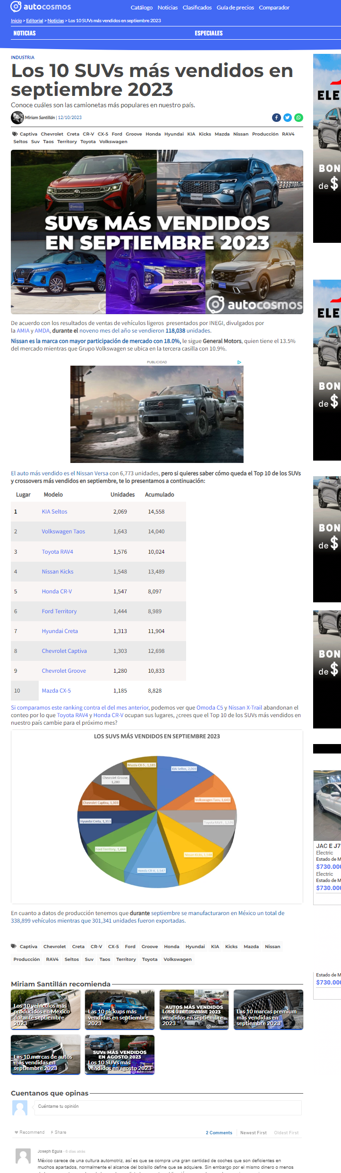Image resolution: width=341 pixels, height=1173 pixels.
Task: Select the 'Unidades' column header
Action: coord(122,495)
